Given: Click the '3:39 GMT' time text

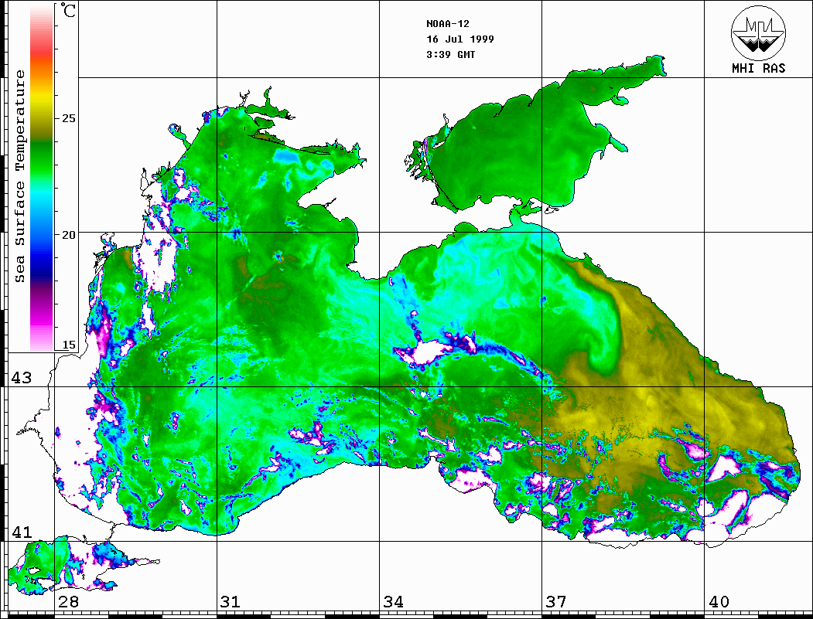Looking at the screenshot, I should coord(450,55).
